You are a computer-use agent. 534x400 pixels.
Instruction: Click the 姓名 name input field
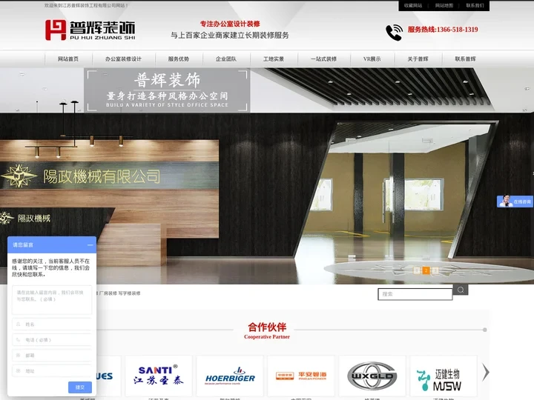click(52, 324)
